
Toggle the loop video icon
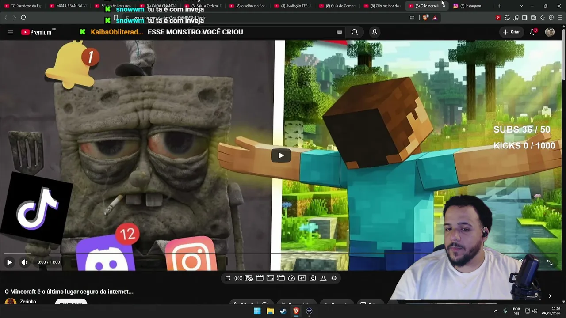click(x=228, y=278)
